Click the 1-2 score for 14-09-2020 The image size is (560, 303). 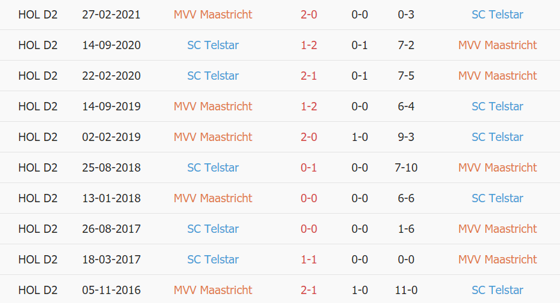pyautogui.click(x=309, y=45)
